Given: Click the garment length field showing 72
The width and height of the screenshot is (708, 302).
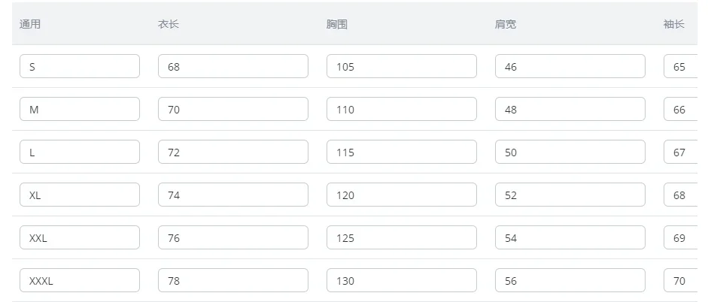Looking at the screenshot, I should (x=232, y=152).
